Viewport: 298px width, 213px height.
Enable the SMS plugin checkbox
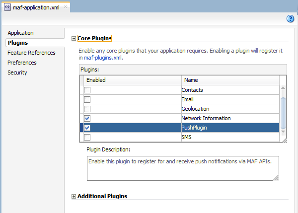[x=87, y=137]
